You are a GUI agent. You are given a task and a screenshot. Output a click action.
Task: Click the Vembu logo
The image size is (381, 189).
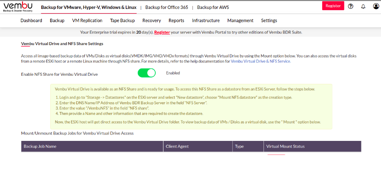tap(18, 7)
